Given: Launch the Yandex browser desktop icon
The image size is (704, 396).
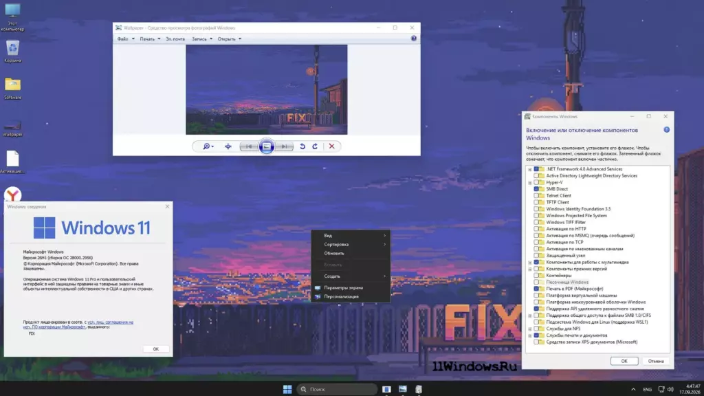Looking at the screenshot, I should [13, 195].
